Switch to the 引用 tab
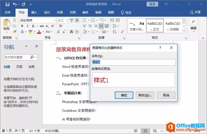207x134 pixels. coord(73,12)
